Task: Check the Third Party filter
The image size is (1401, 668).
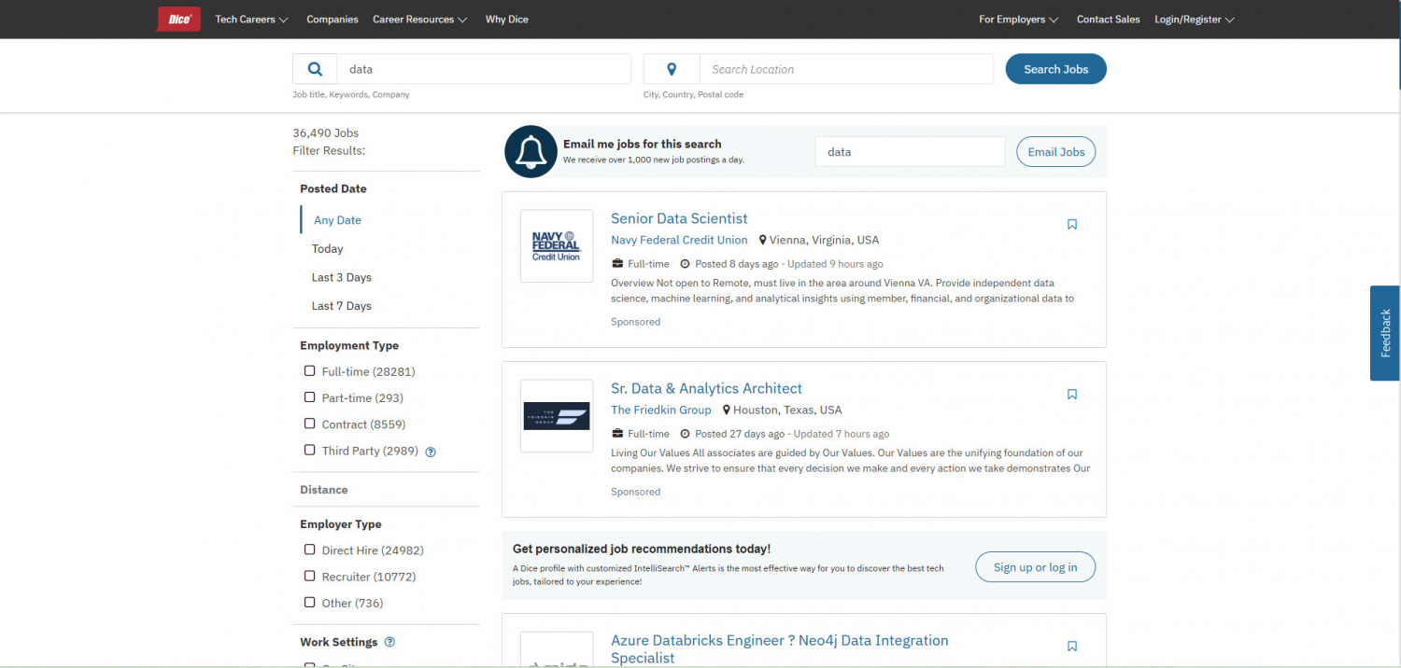Action: [310, 450]
